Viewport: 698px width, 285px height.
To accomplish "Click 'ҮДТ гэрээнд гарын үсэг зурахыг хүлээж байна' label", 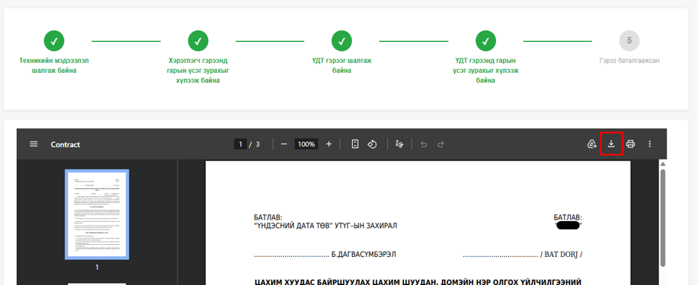I will pyautogui.click(x=485, y=71).
